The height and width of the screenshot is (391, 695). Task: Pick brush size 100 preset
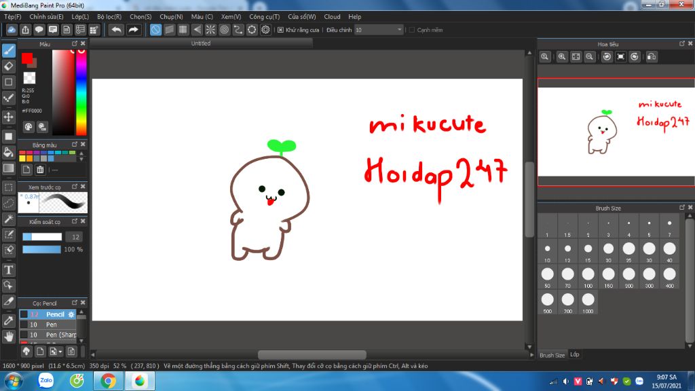[x=588, y=277]
